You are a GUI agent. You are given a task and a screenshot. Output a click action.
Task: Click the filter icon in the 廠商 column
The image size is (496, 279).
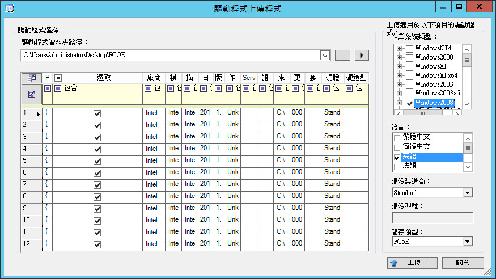[x=149, y=88]
